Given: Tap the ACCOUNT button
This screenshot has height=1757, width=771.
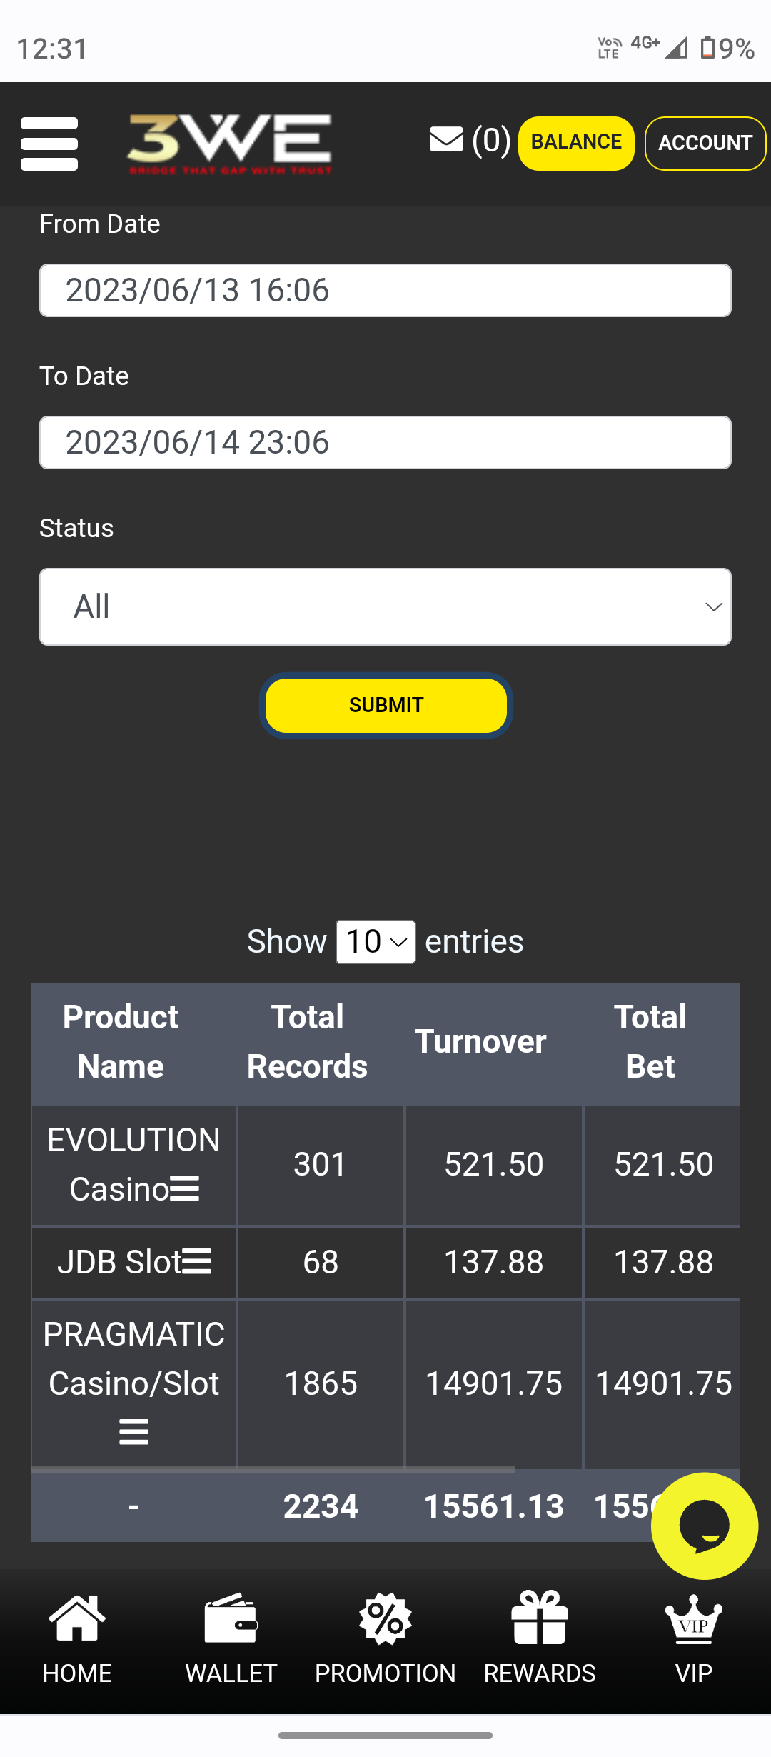Looking at the screenshot, I should pyautogui.click(x=705, y=143).
